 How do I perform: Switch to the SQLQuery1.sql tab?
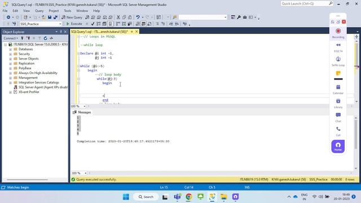(99, 32)
